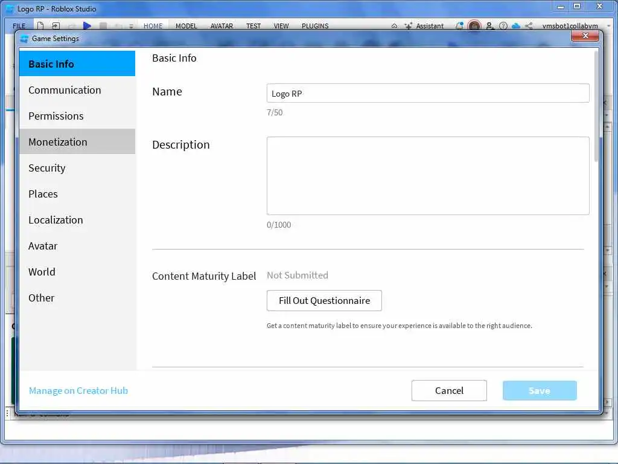Select Permissions settings category
This screenshot has height=464, width=618.
tap(77, 116)
